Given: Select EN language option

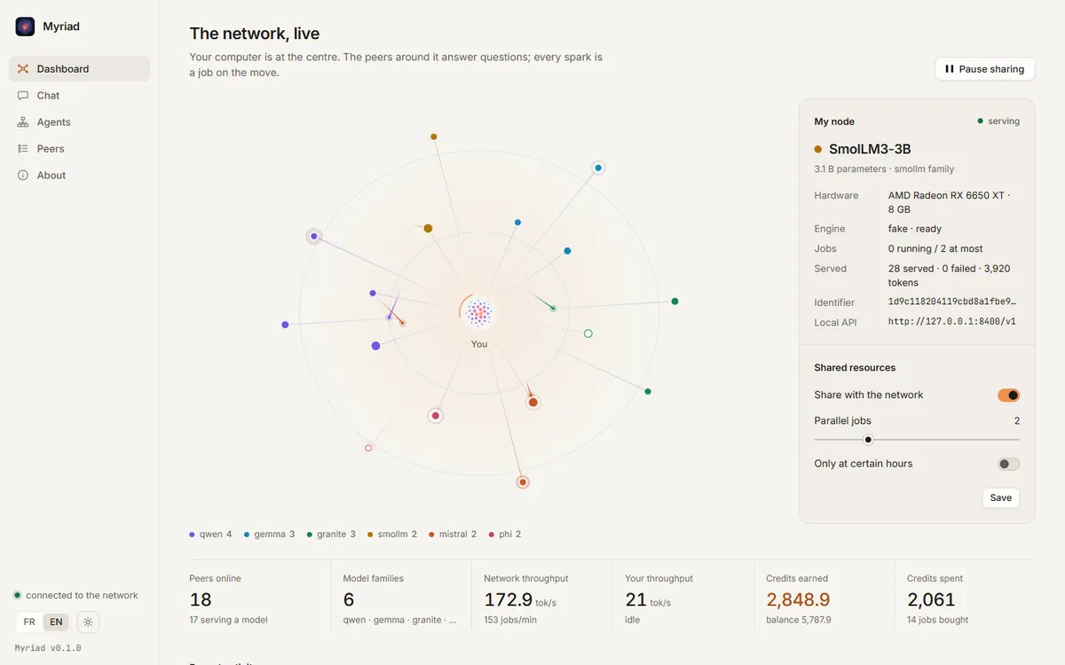Looking at the screenshot, I should point(56,622).
